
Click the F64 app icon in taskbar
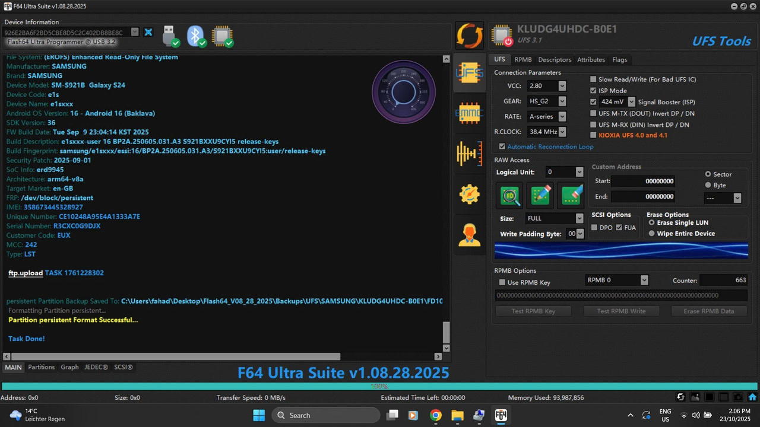[501, 415]
